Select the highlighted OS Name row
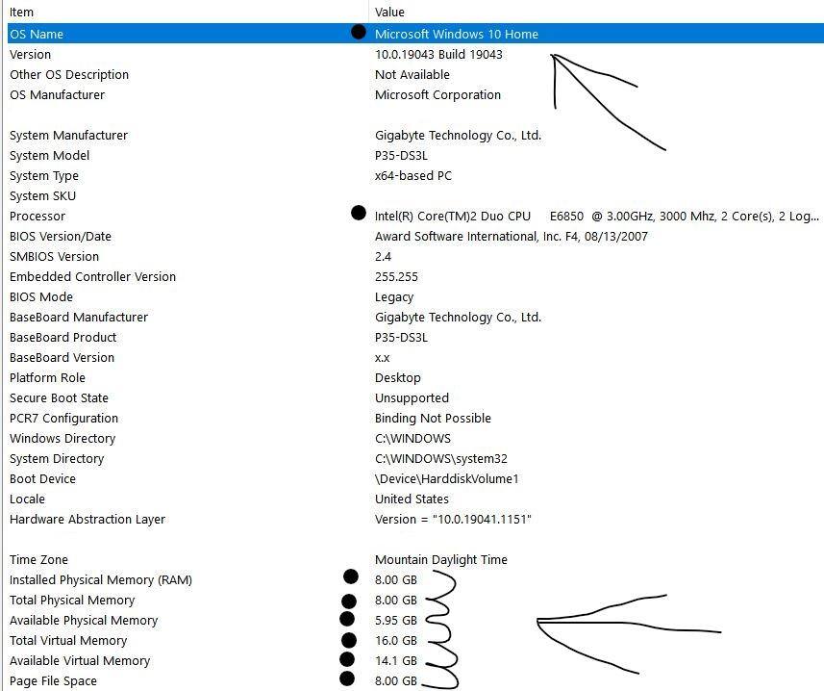 pyautogui.click(x=37, y=34)
